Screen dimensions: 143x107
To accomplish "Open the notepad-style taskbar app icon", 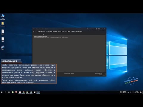I will coord(31,92).
